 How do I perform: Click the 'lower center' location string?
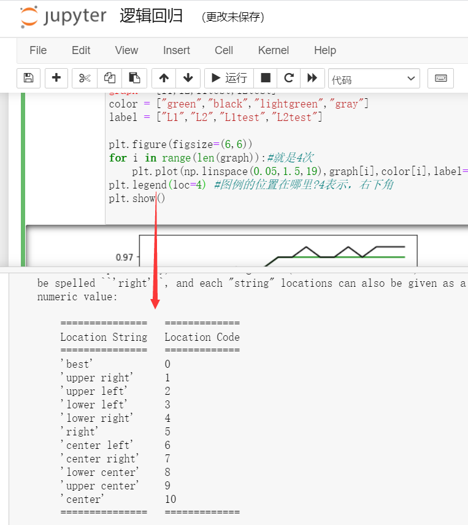click(100, 472)
